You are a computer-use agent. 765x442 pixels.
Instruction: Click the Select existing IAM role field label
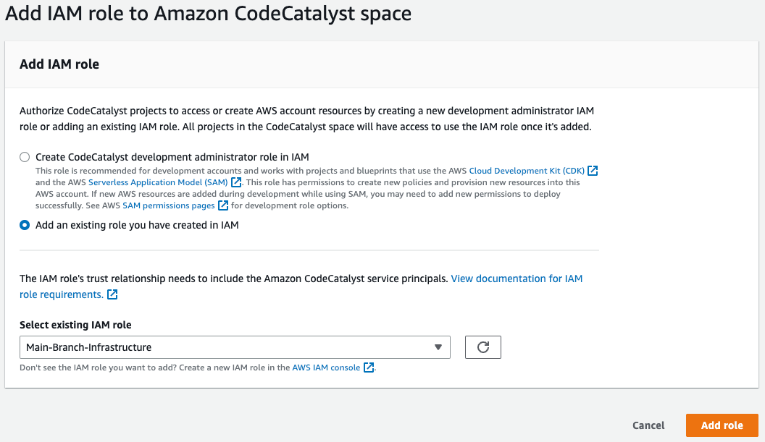click(75, 325)
